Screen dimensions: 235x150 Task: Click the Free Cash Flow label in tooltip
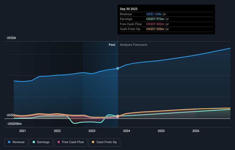(131, 24)
